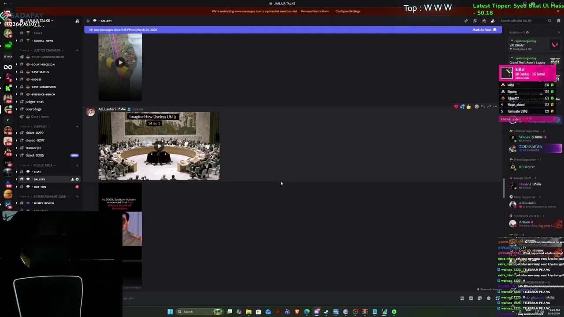React with heart emoji on Ali_Lashari message
Viewport: 564px width, 317px height.
point(456,107)
